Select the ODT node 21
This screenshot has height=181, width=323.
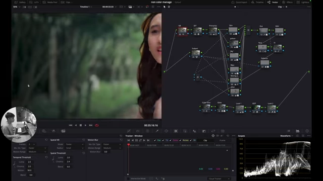point(256,109)
